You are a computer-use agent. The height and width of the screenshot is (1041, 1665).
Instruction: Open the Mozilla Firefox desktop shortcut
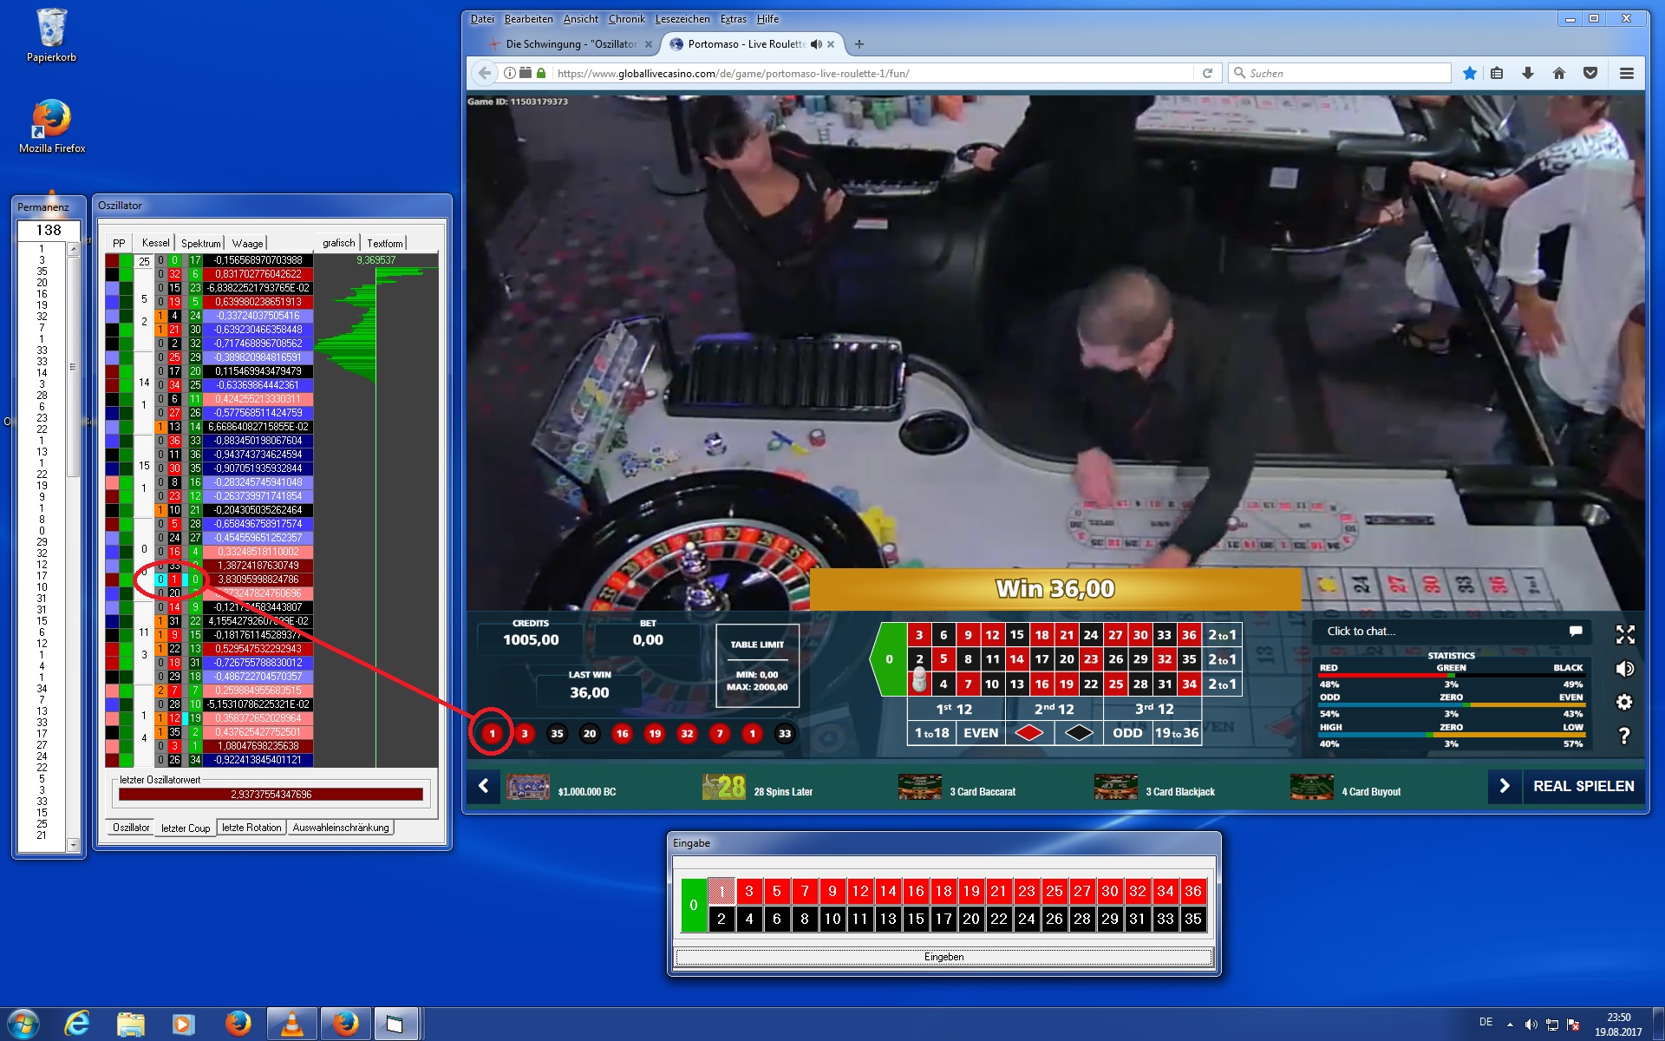(51, 127)
